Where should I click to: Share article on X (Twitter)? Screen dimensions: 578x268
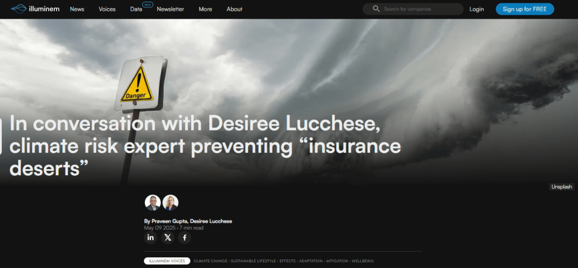click(x=167, y=237)
